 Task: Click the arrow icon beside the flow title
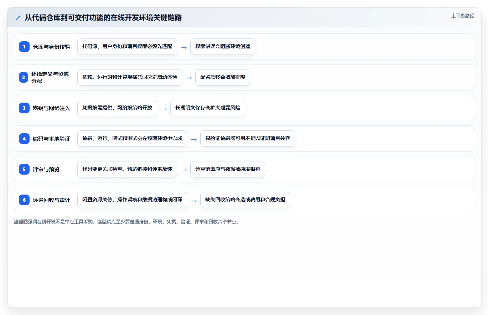coord(18,18)
